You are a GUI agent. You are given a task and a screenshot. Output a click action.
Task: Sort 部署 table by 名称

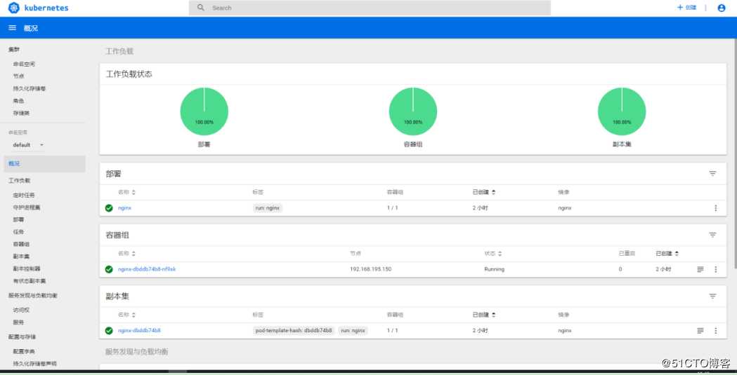pyautogui.click(x=126, y=192)
